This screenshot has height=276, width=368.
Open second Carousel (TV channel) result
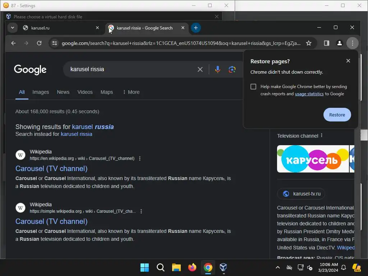pos(51,221)
